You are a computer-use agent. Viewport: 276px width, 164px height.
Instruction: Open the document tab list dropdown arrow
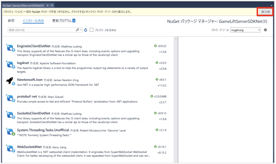(x=271, y=5)
